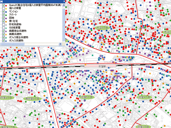
Task: Click the green アパート legend dot
Action: pyautogui.click(x=6, y=15)
